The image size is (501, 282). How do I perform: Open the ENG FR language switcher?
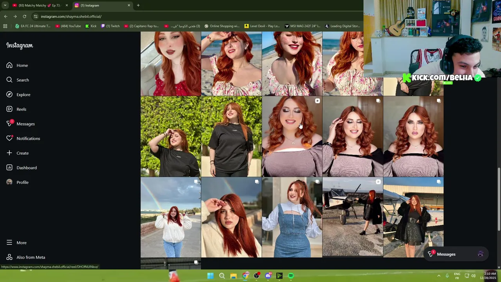coord(457,276)
